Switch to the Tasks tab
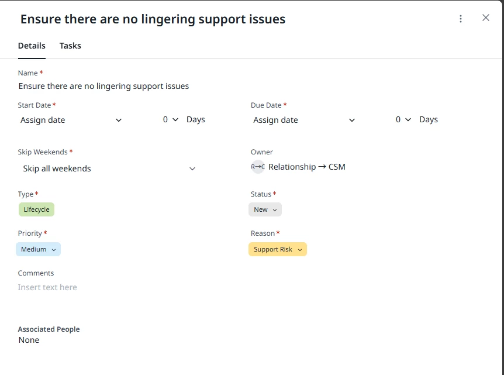504x375 pixels. click(x=70, y=46)
